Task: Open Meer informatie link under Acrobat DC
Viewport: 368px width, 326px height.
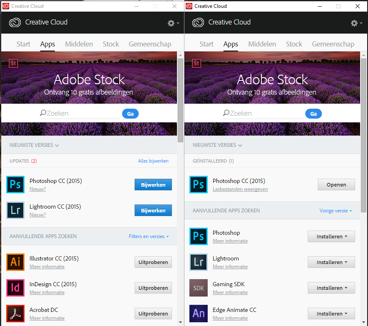Action: (x=47, y=318)
